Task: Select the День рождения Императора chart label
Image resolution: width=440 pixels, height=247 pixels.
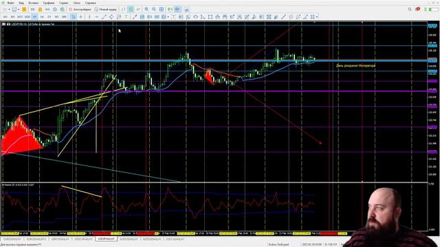Action: (x=355, y=66)
